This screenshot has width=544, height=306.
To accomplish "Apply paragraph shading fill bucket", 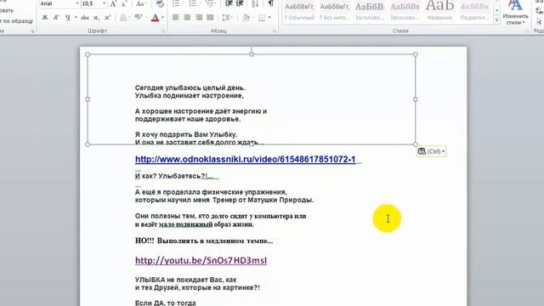I will [x=246, y=17].
